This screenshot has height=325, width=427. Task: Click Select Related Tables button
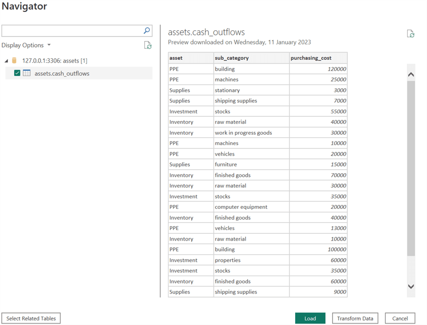coord(31,318)
